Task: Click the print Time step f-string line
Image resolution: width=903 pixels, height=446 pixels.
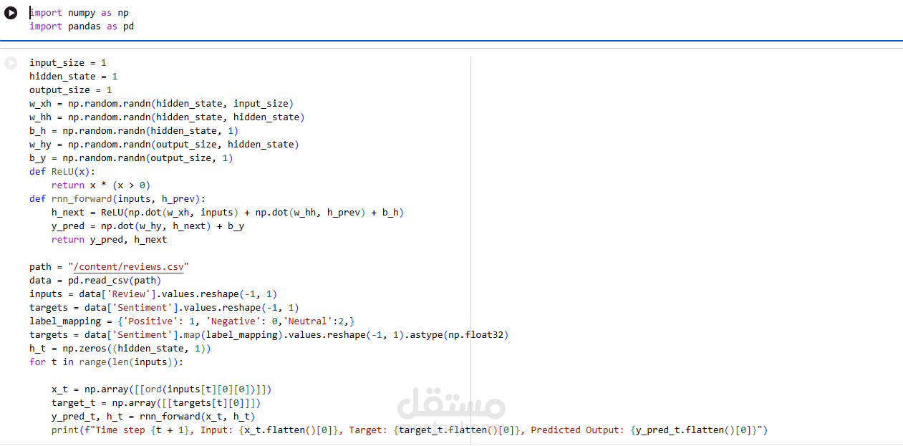Action: tap(410, 430)
